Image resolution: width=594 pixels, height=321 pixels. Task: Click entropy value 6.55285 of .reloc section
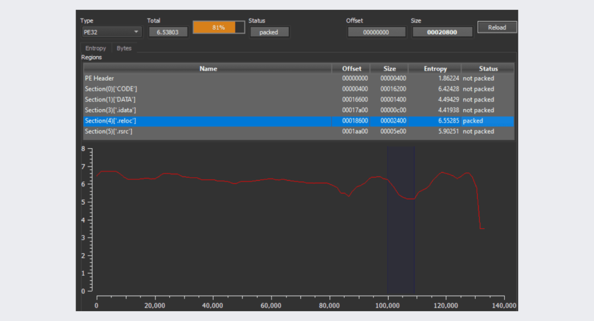(x=448, y=121)
